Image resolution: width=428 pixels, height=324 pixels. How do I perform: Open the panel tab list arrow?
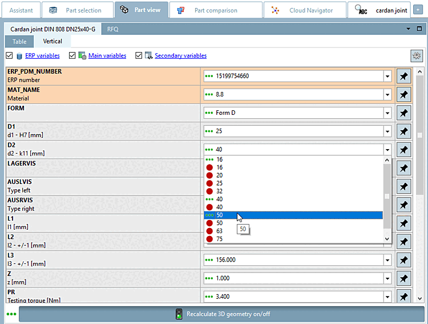click(x=409, y=29)
